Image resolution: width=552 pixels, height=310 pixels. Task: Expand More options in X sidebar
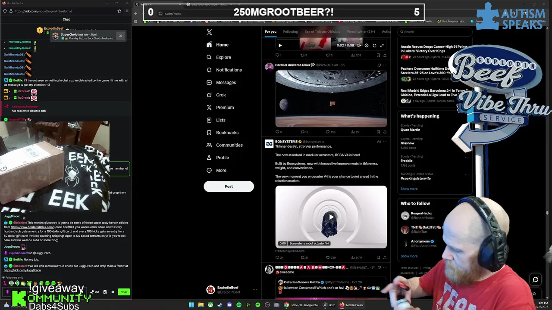click(x=216, y=170)
